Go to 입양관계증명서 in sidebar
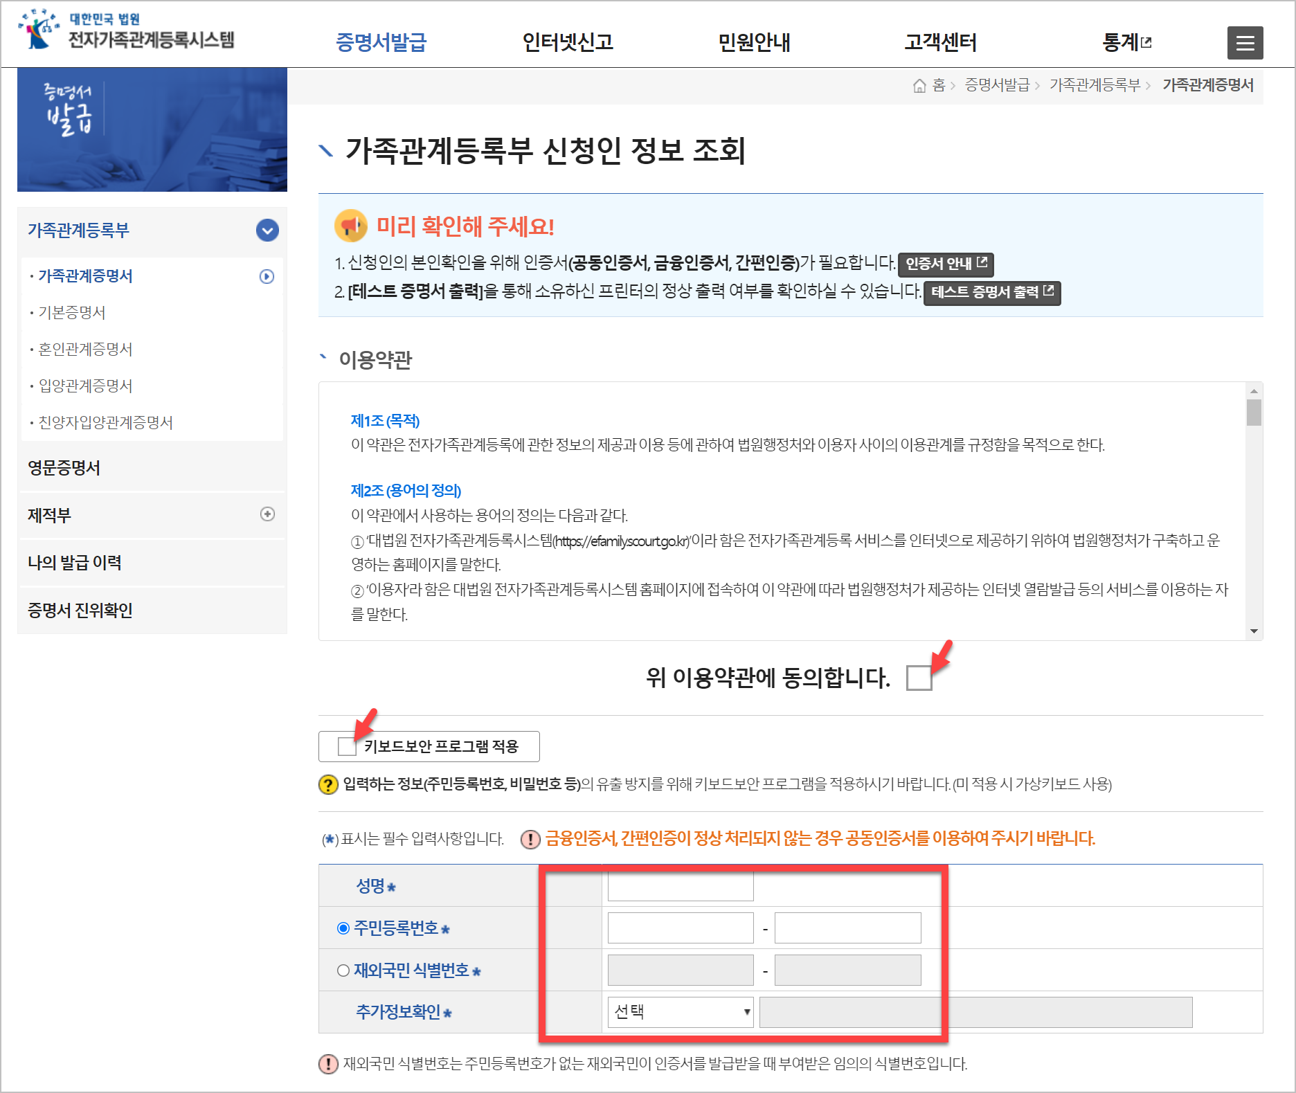Viewport: 1296px width, 1093px height. (x=85, y=386)
